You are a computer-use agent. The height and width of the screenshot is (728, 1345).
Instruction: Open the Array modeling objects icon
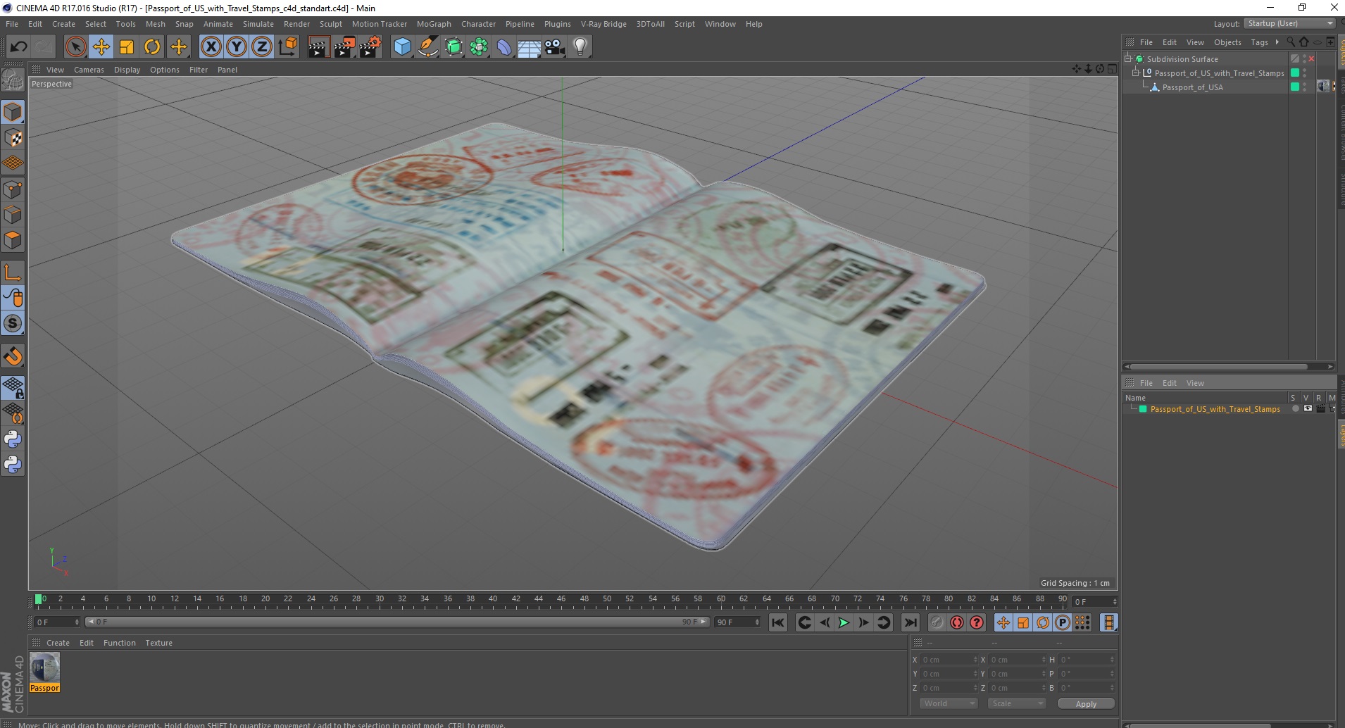tap(479, 47)
